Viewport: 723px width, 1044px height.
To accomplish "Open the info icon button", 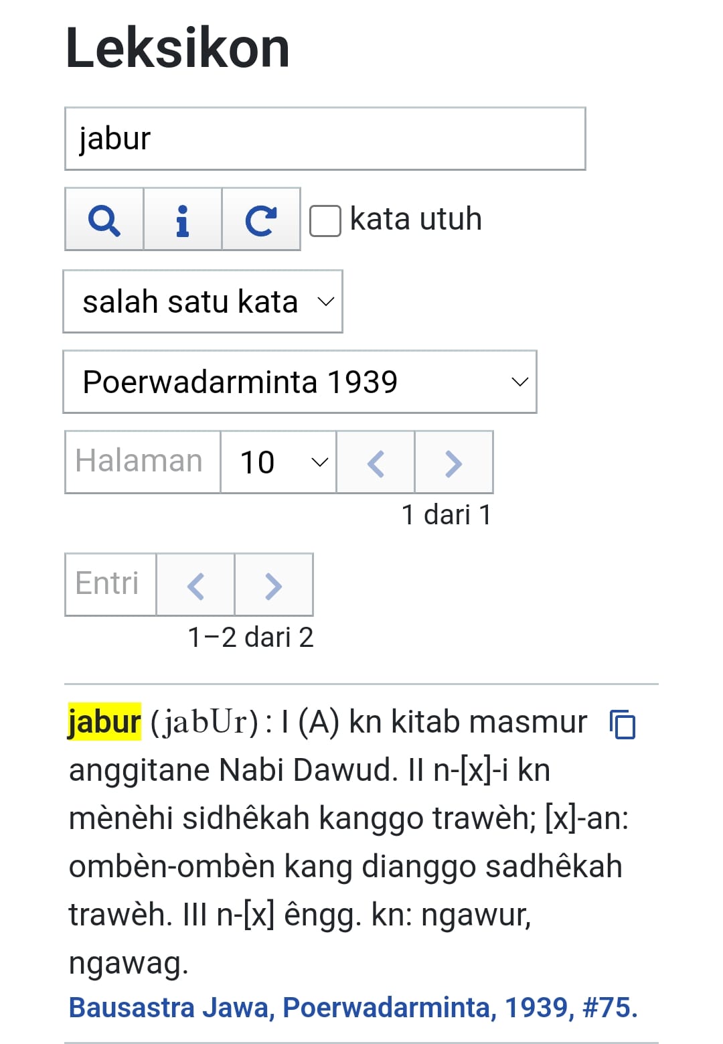I will pyautogui.click(x=182, y=220).
